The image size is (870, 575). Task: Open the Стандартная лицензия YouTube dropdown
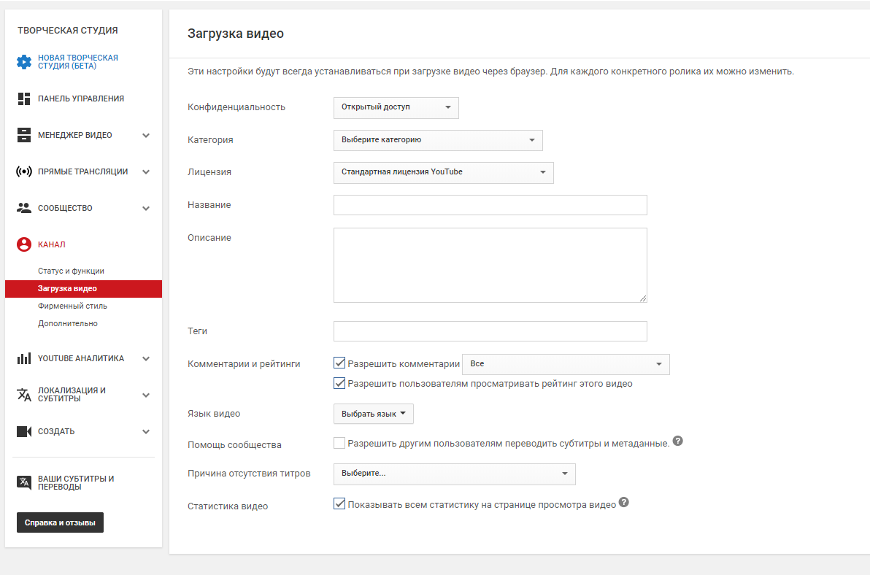click(x=443, y=172)
